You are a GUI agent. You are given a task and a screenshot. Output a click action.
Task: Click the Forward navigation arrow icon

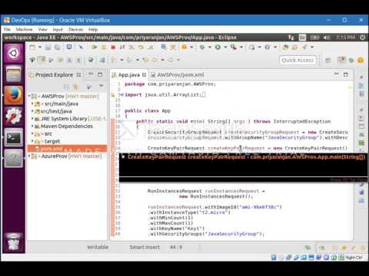click(x=171, y=60)
